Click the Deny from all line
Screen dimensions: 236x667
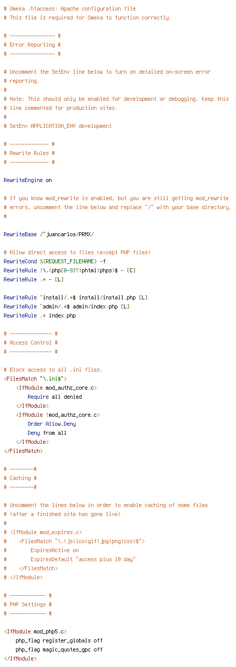pyautogui.click(x=47, y=433)
